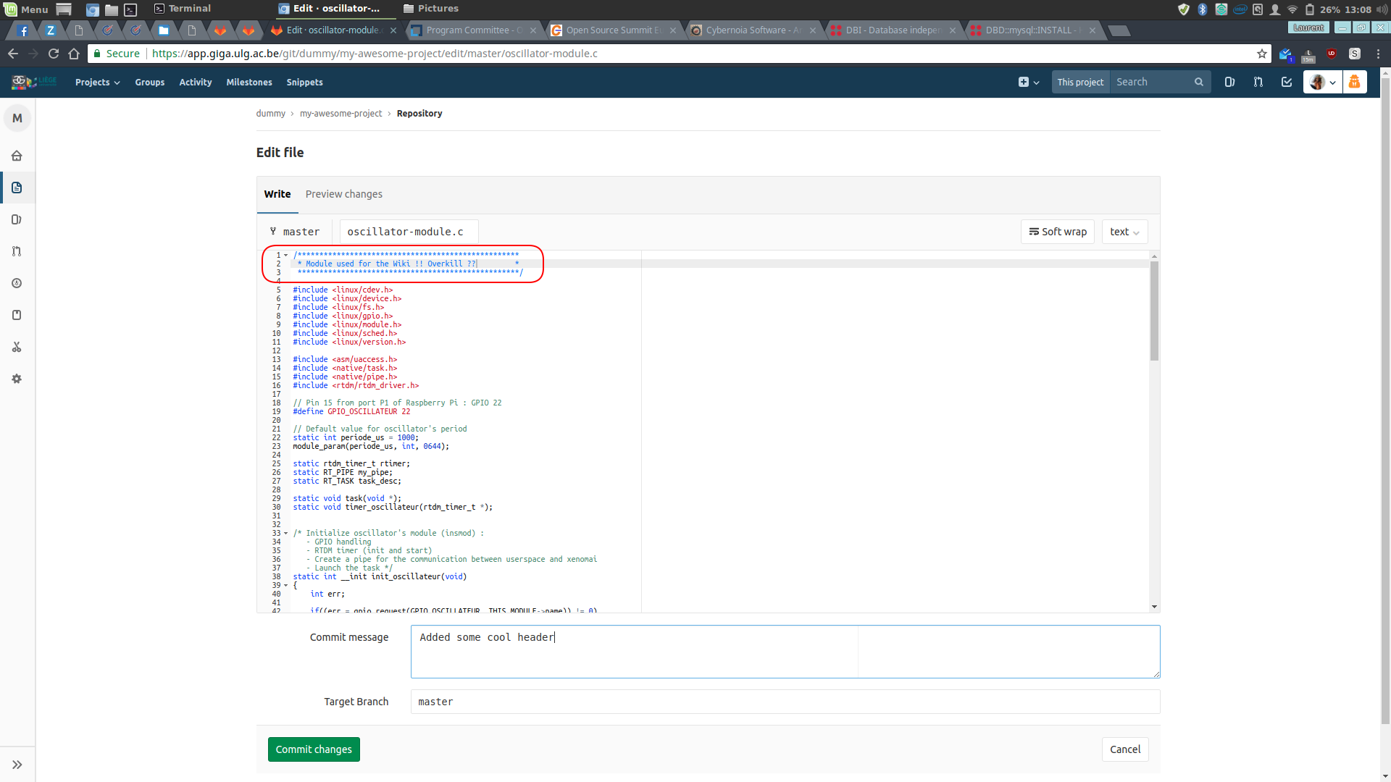Viewport: 1391px width, 782px height.
Task: Click the browser back arrow
Action: pos(13,54)
